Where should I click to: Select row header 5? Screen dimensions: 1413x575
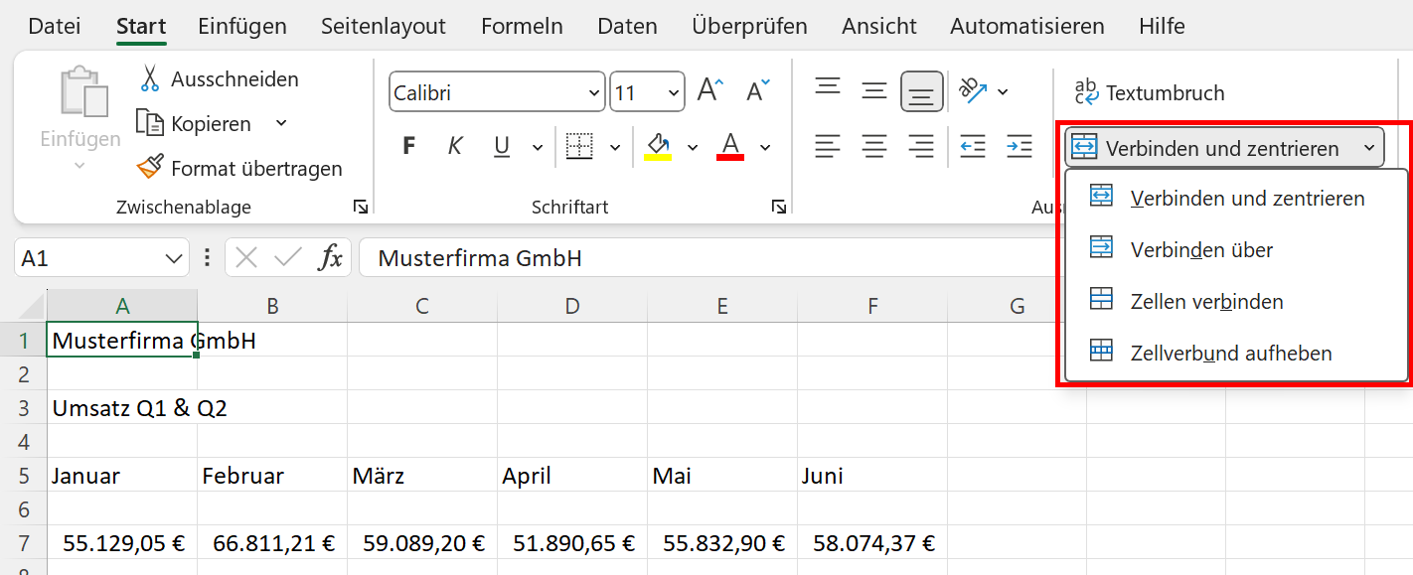(24, 475)
